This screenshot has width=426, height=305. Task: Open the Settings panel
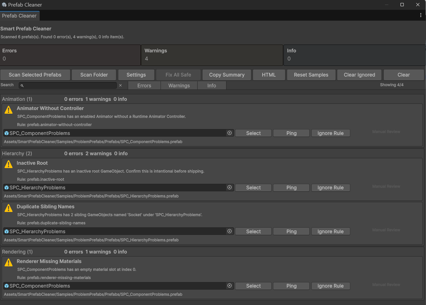[136, 75]
